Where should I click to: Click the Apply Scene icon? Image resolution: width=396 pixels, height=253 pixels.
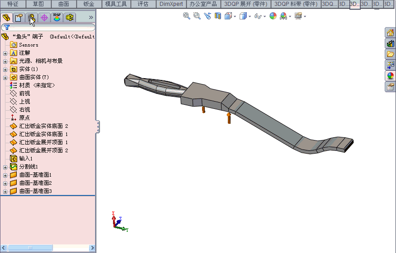pyautogui.click(x=283, y=16)
